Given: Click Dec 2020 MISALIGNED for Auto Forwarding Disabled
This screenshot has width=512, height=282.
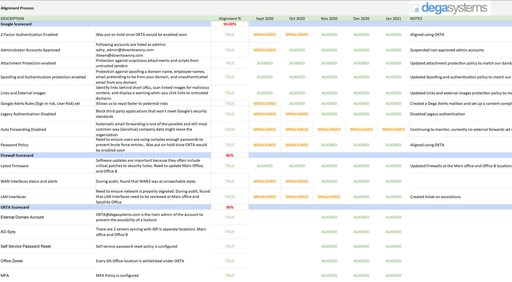Looking at the screenshot, I should pyautogui.click(x=361, y=129).
